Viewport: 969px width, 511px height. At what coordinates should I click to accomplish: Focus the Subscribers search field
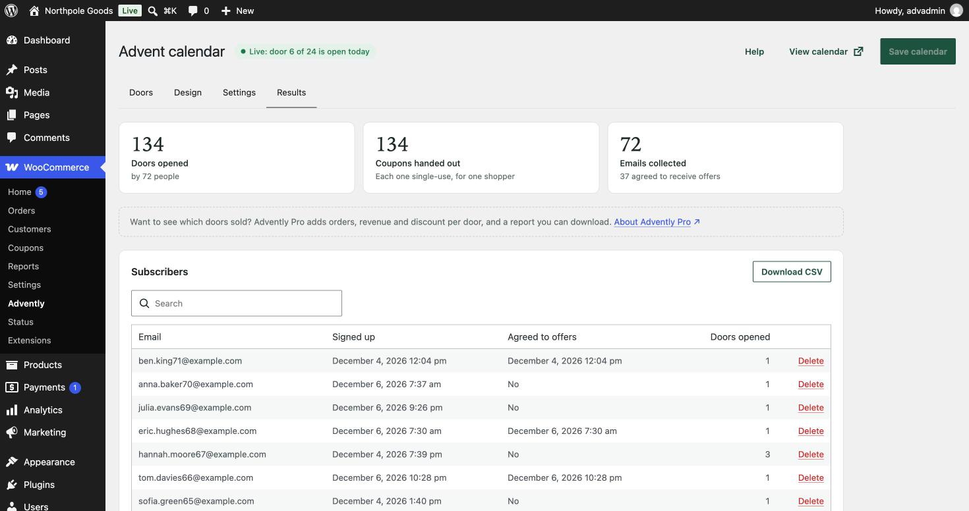tap(237, 304)
